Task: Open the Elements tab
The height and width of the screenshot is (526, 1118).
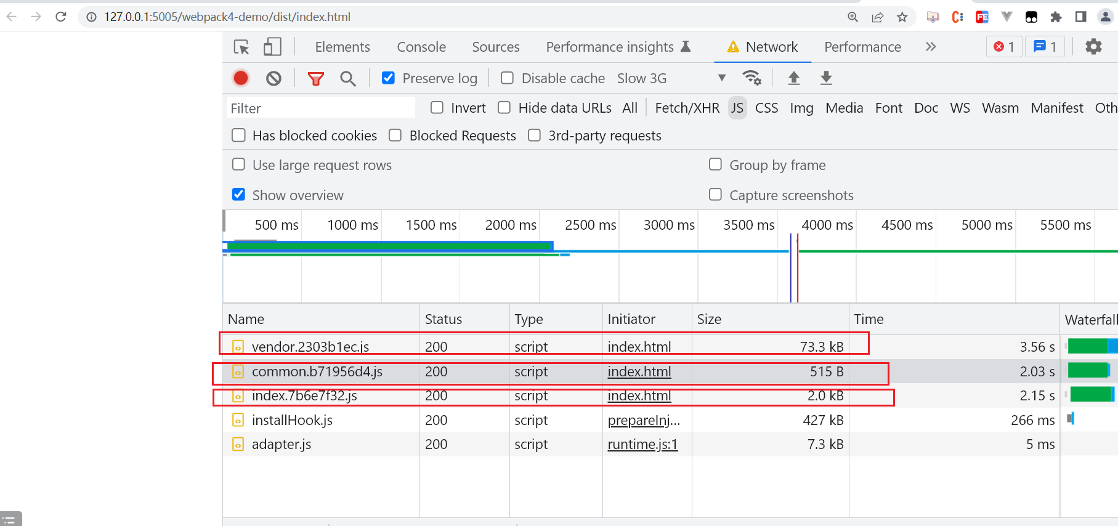Action: point(342,47)
